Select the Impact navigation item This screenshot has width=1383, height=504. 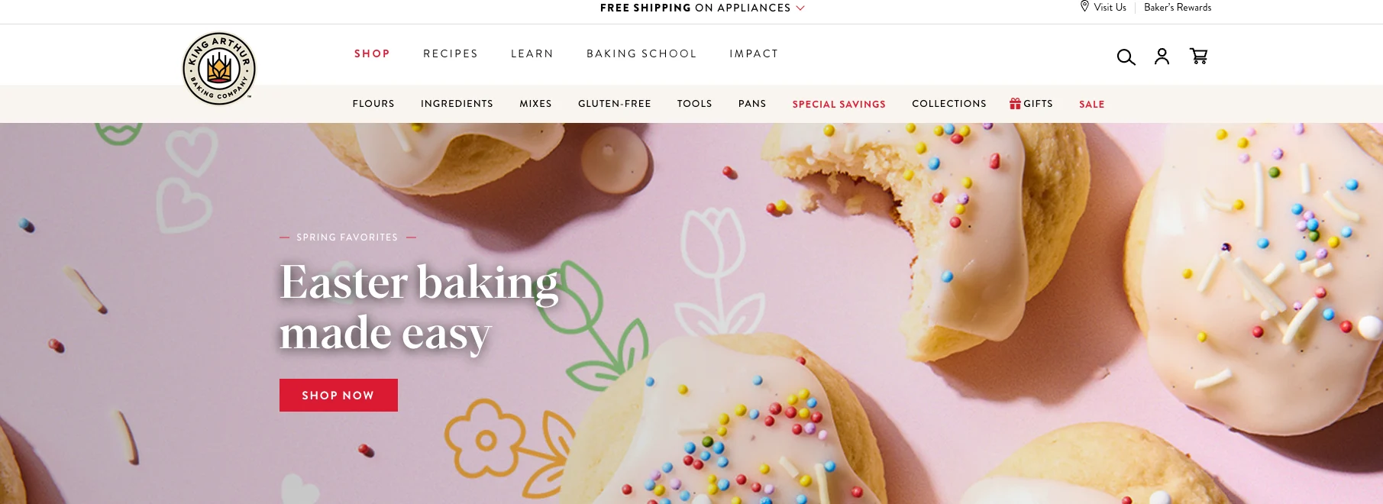click(x=754, y=53)
